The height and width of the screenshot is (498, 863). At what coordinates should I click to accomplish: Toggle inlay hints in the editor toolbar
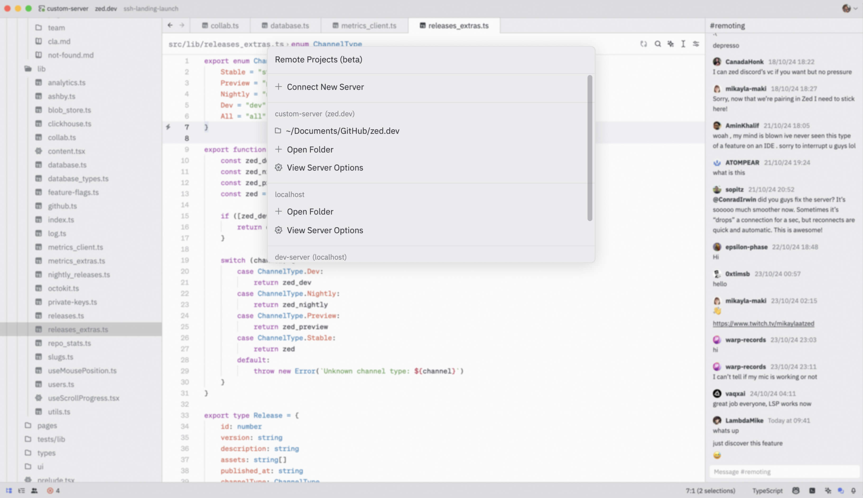coord(643,44)
